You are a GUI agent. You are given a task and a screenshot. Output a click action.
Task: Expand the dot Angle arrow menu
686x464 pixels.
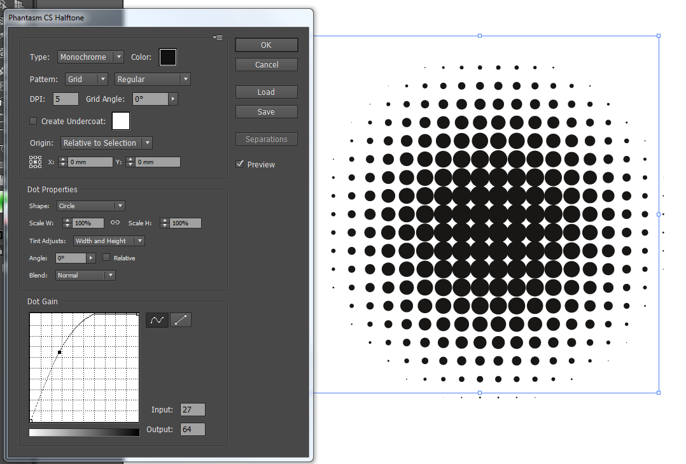click(91, 258)
